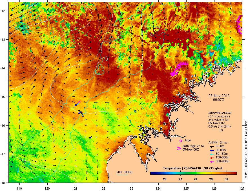Click the 'Temperature (°C) NOAA16_L3U 71% ql>=2' title
This screenshot has height=191, width=248.
click(193, 169)
